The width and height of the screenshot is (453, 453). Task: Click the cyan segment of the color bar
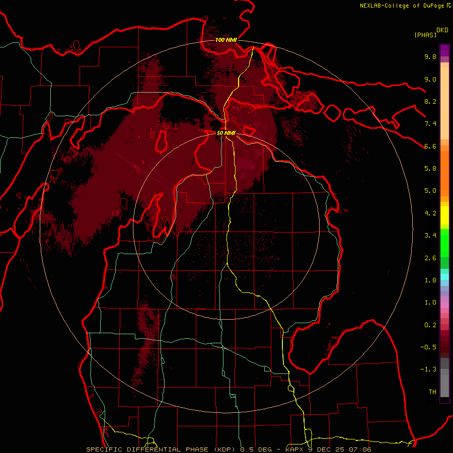444,277
